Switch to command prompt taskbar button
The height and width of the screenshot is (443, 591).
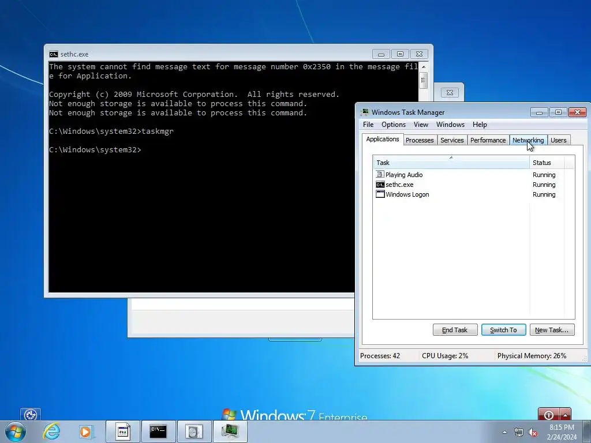click(158, 431)
